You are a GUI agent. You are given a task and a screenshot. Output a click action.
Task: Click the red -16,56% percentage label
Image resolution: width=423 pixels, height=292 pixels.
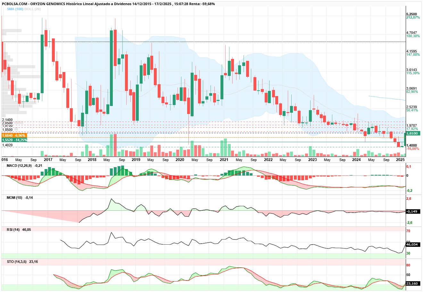[x=412, y=149]
